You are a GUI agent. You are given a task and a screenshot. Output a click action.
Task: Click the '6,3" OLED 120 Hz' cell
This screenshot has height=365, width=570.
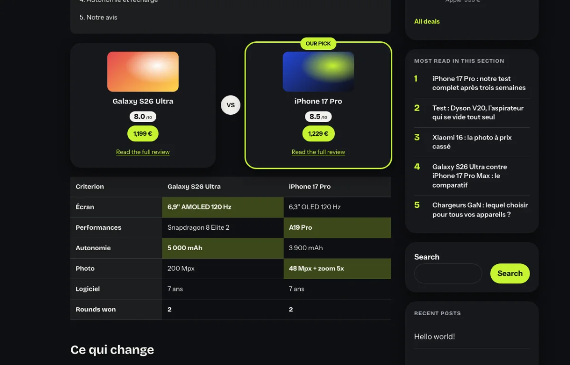337,207
